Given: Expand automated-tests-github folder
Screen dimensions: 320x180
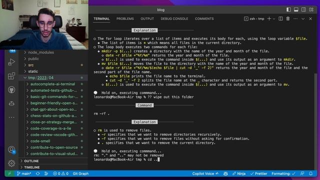Looking at the screenshot, I should tap(53, 90).
